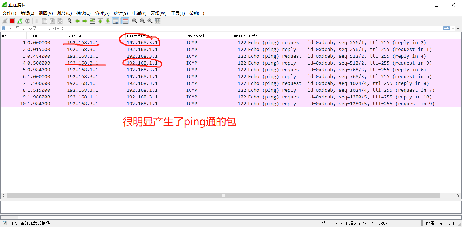Open the 电话(Y) menu

pyautogui.click(x=139, y=13)
